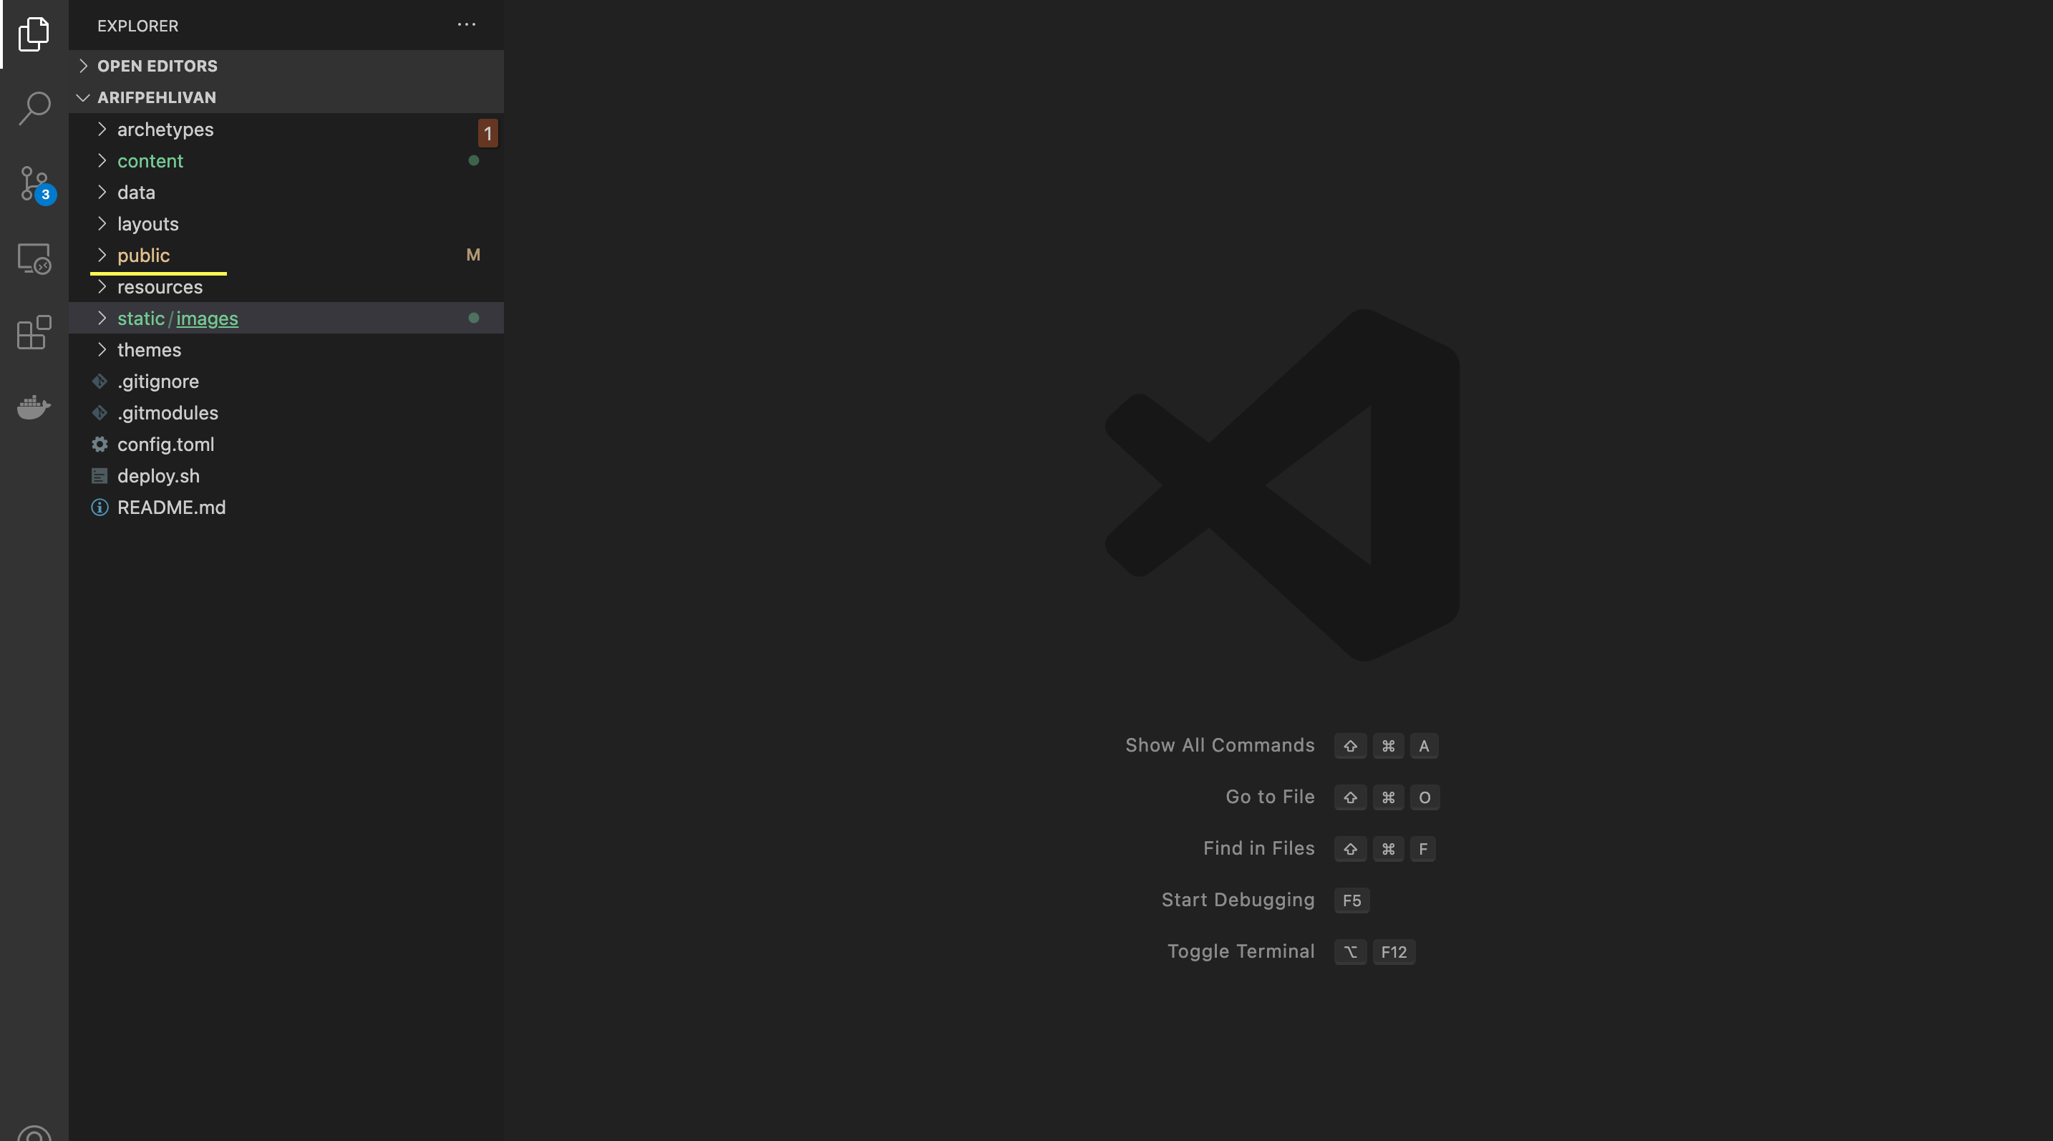Select the public folder
The height and width of the screenshot is (1141, 2053).
tap(286, 255)
